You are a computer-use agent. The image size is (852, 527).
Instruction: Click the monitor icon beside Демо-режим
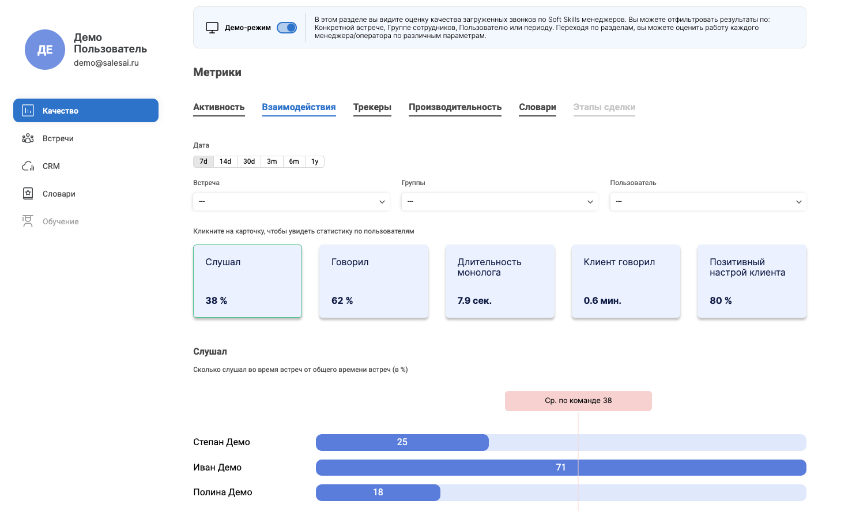coord(212,28)
